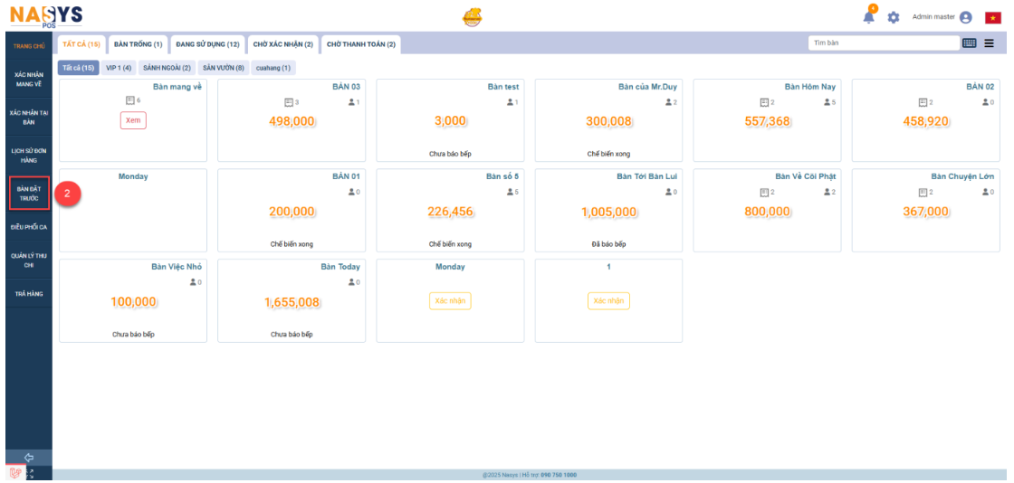Viewport: 1014px width, 483px height.
Task: Click the center restaurant logo
Action: point(473,17)
